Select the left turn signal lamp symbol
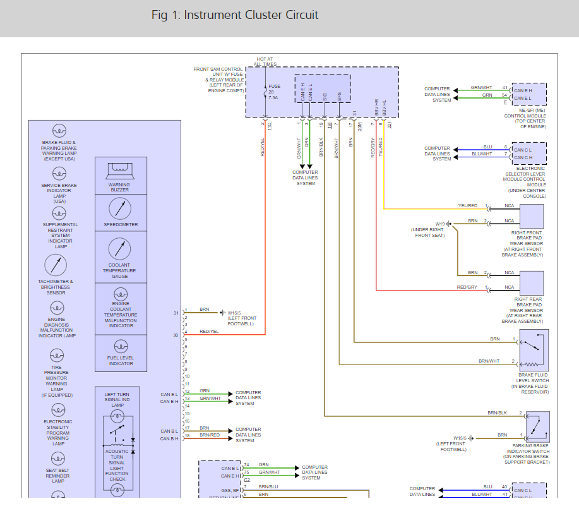Image resolution: width=579 pixels, height=506 pixels. [x=117, y=416]
